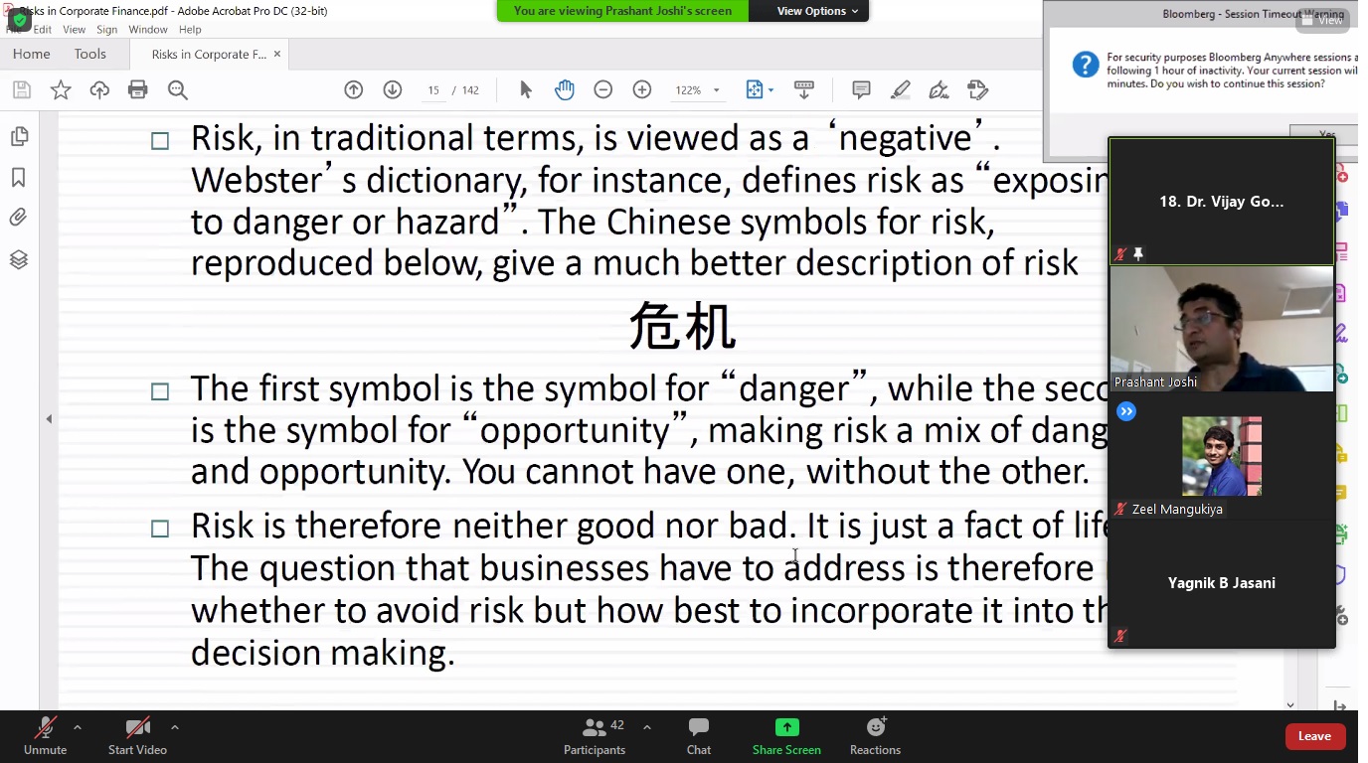
Task: Click the Sign document pen icon
Action: 939,90
